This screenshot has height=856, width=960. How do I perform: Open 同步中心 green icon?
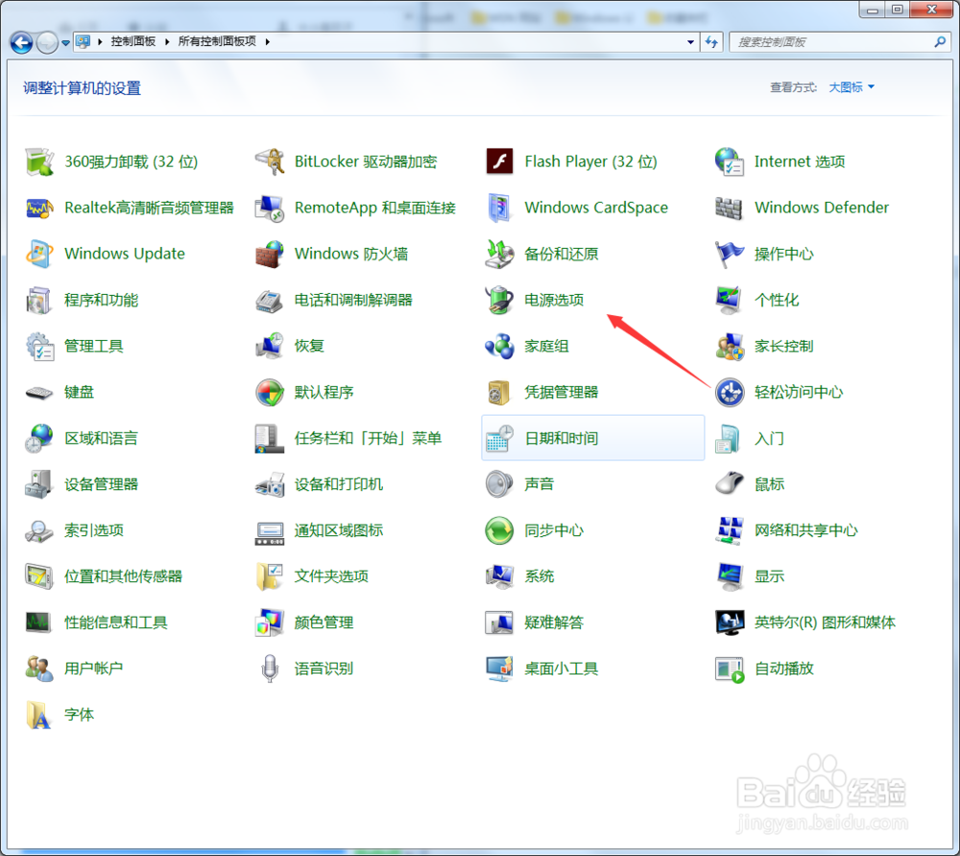pyautogui.click(x=499, y=530)
